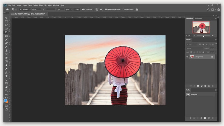Click the Home icon in options bar
This screenshot has width=224, height=126.
pyautogui.click(x=8, y=10)
